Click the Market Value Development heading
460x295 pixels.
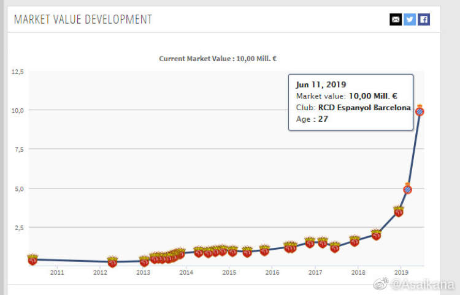coord(83,20)
